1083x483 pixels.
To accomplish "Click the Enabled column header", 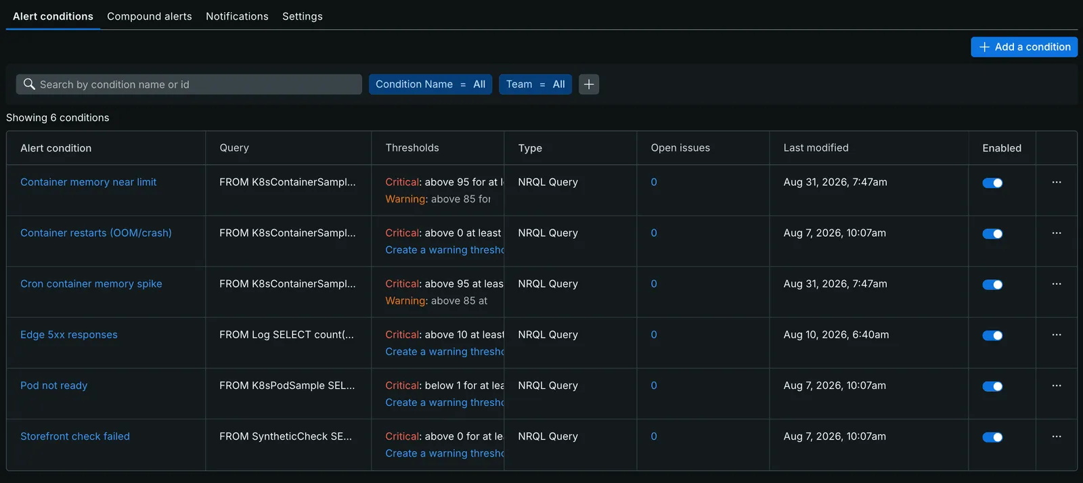I will pos(1002,148).
